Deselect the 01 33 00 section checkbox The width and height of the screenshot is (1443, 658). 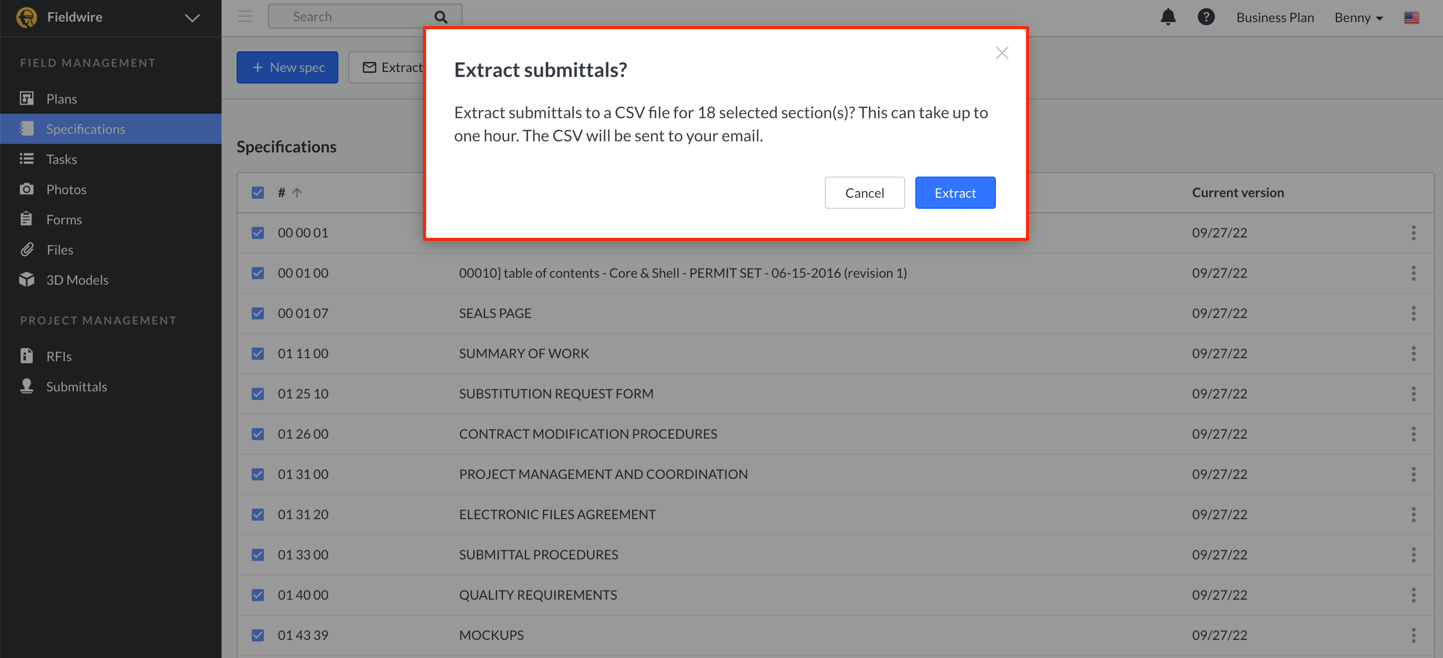(258, 554)
